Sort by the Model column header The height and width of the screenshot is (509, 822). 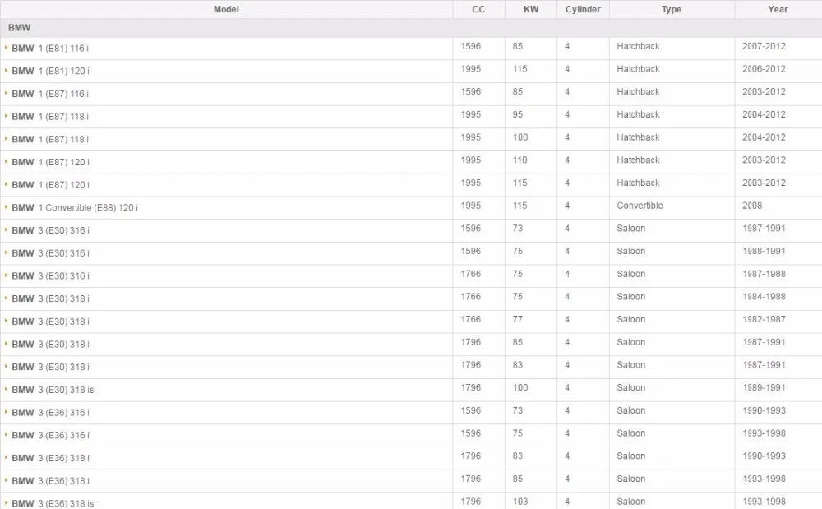pos(226,9)
